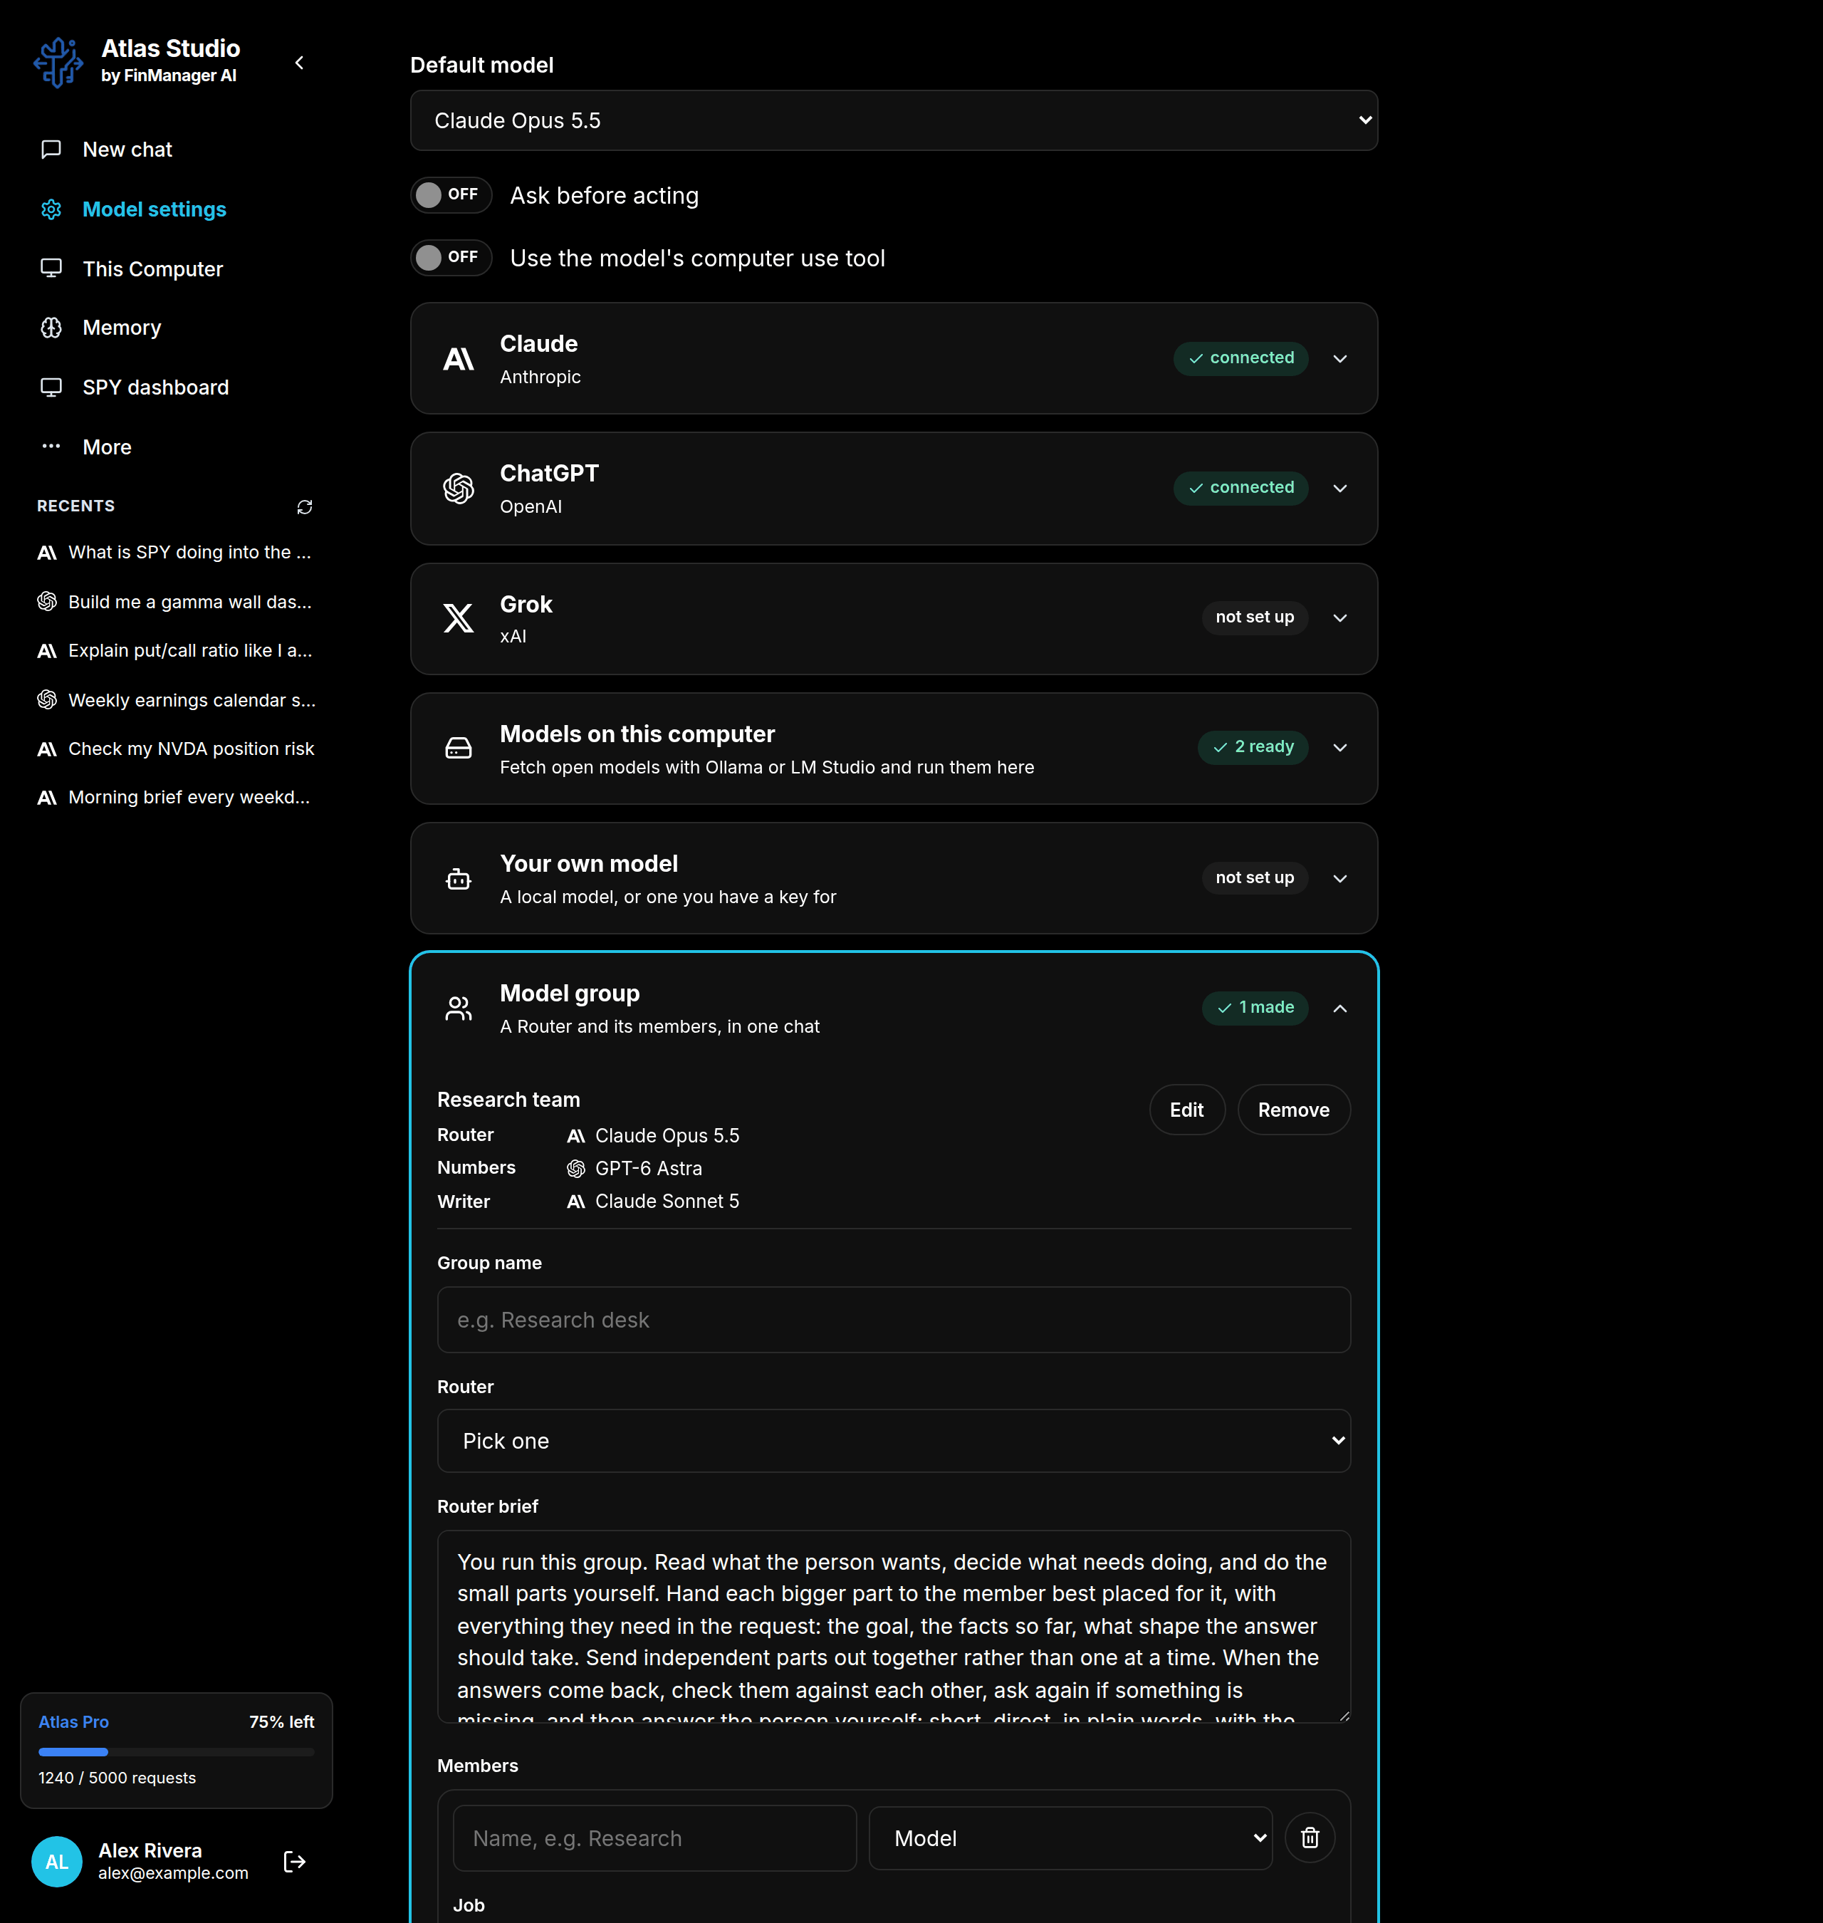Image resolution: width=1823 pixels, height=1923 pixels.
Task: Open recent chat 'Build me a gamma wall das...'
Action: [x=176, y=602]
